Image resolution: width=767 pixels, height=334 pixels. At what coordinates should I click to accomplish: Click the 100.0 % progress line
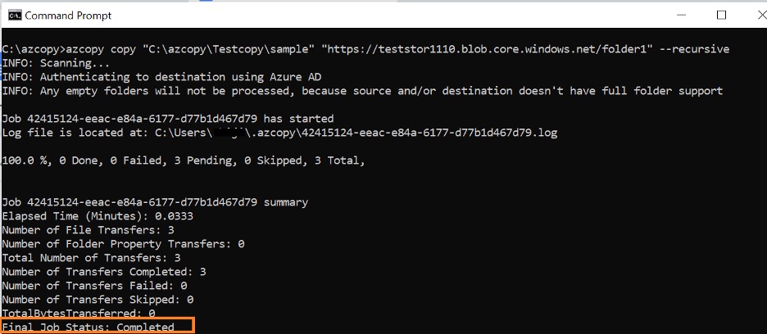[x=184, y=160]
